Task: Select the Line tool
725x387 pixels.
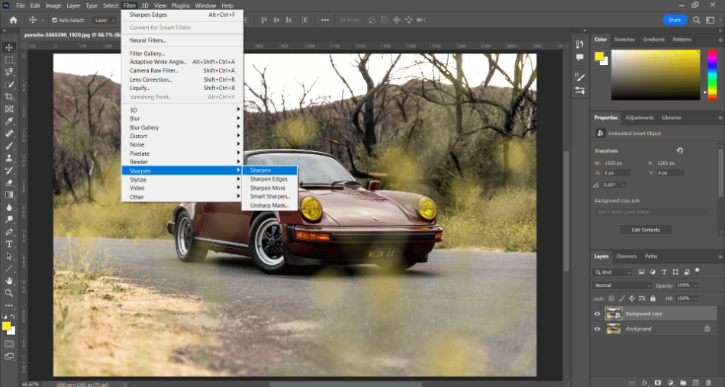Action: pyautogui.click(x=9, y=268)
